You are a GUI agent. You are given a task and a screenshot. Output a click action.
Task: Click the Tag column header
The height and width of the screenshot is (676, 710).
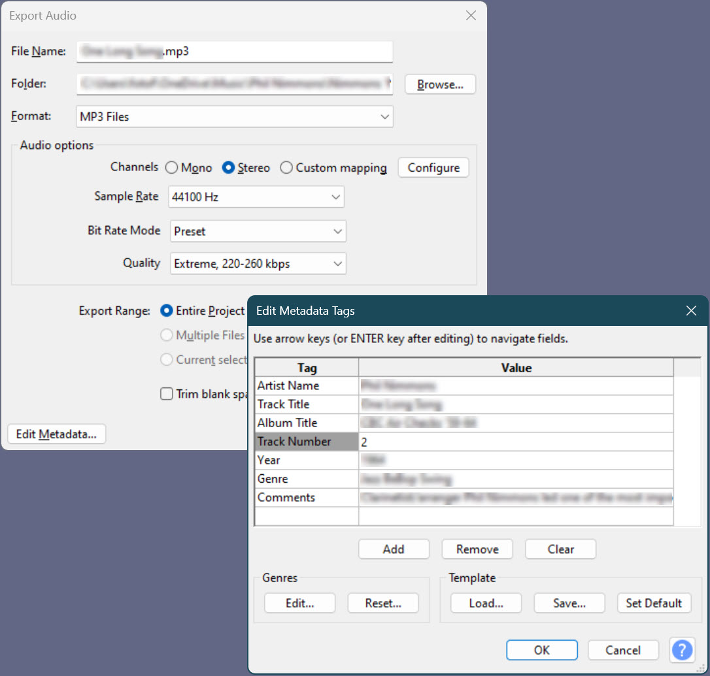(307, 368)
